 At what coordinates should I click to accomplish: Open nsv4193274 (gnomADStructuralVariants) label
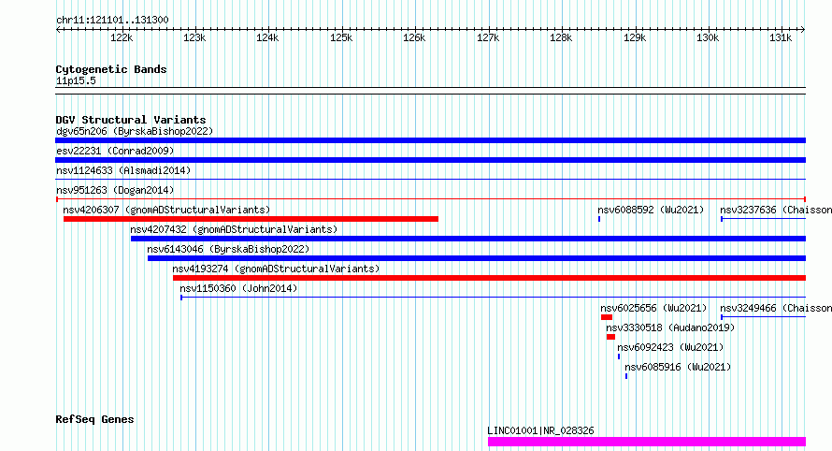pos(276,269)
